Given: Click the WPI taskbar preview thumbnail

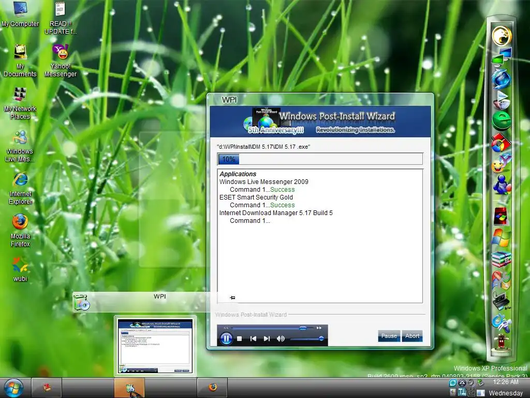Looking at the screenshot, I should (155, 346).
